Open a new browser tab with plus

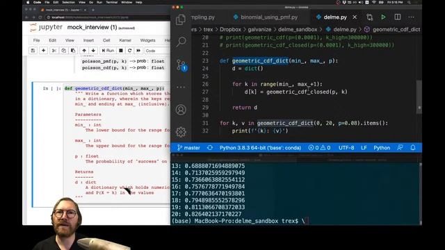click(93, 10)
